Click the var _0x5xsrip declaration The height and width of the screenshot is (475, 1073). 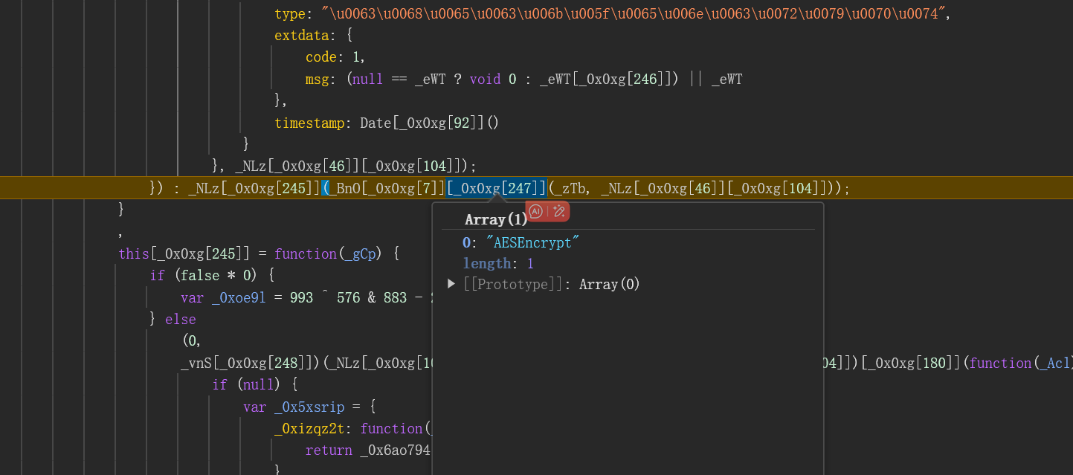point(311,407)
